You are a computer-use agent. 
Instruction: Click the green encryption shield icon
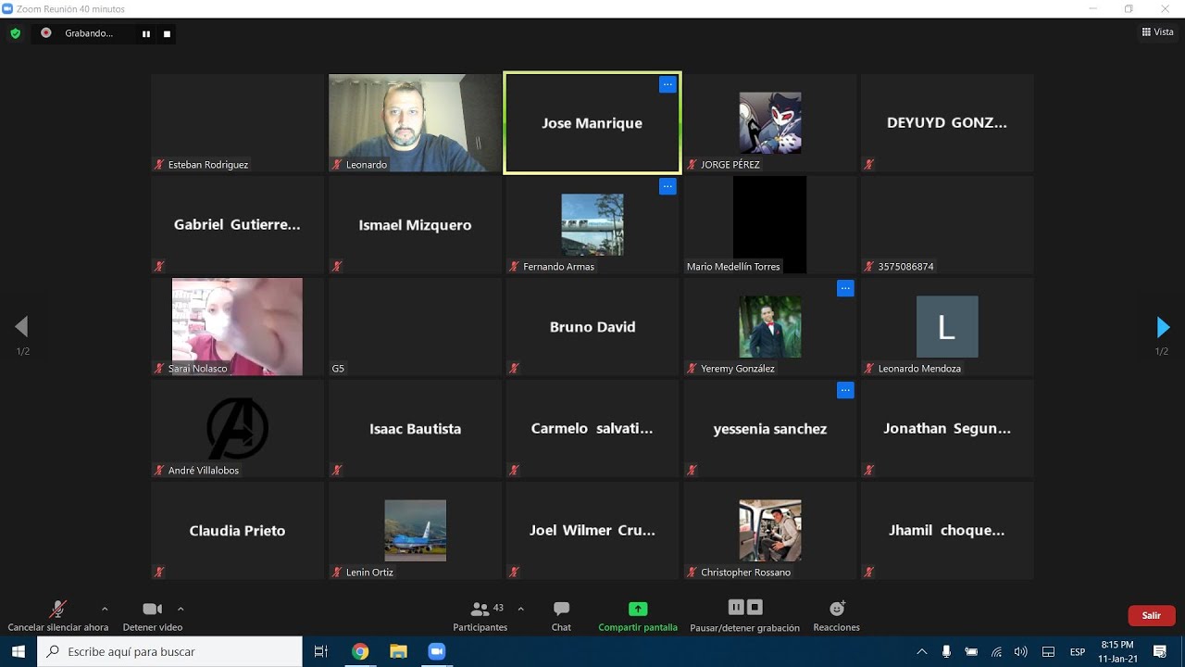click(x=15, y=33)
